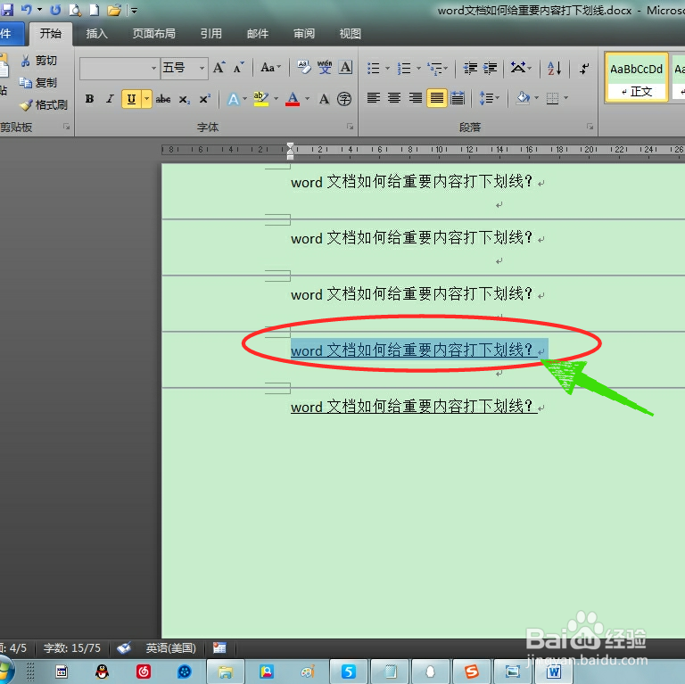Click the 剪切 (cut) scissors button
The height and width of the screenshot is (684, 685).
[39, 61]
